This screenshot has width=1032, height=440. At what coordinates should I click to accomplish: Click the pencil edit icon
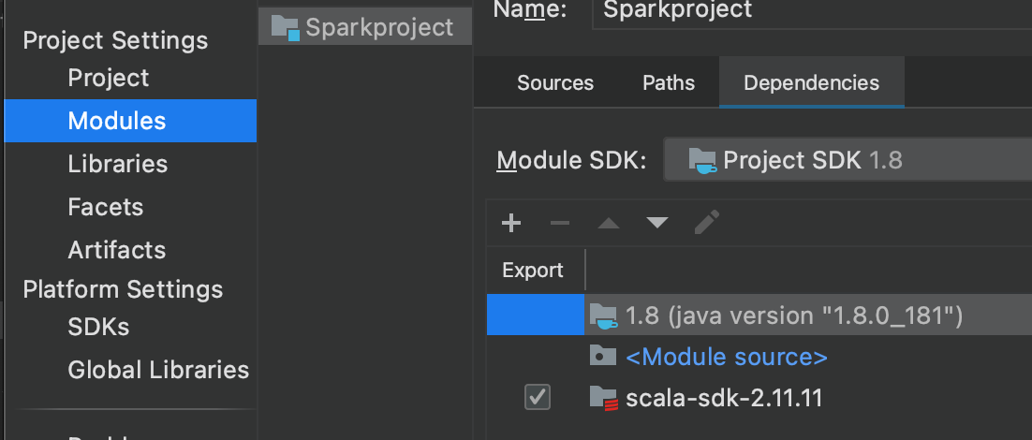point(707,222)
